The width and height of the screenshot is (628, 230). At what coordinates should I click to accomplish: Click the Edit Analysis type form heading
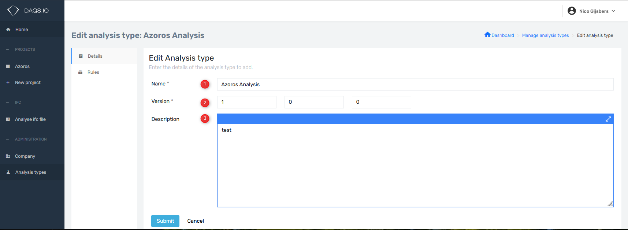[x=181, y=58]
